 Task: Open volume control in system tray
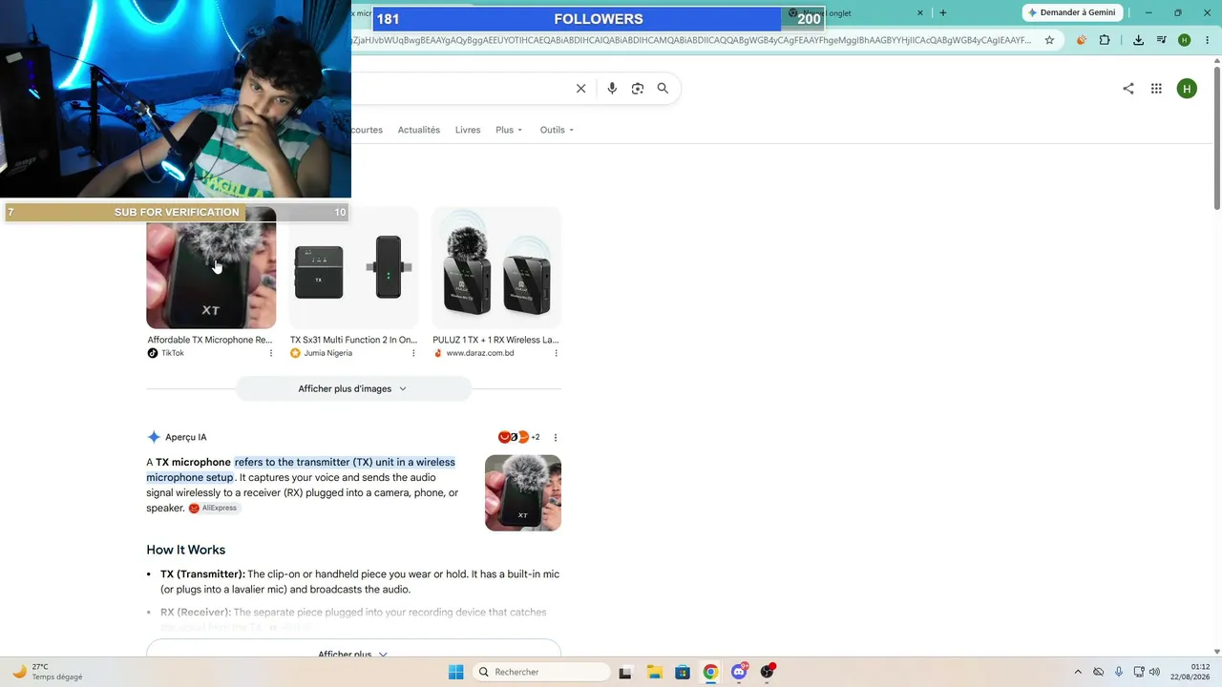coord(1154,672)
